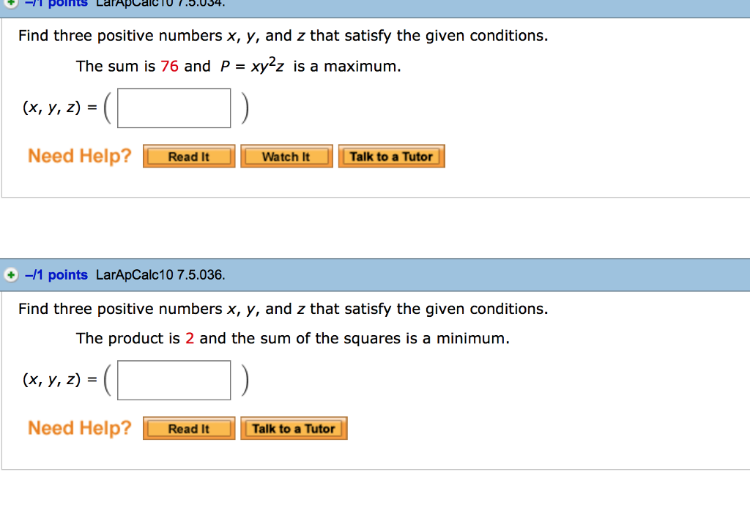Open the Watch It video for the sum problem

286,156
